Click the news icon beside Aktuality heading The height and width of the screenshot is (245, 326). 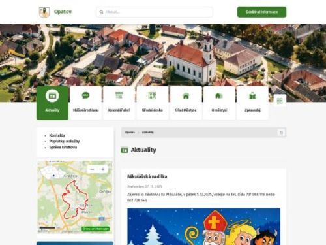point(125,150)
